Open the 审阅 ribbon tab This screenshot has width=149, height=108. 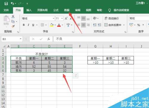click(77, 10)
